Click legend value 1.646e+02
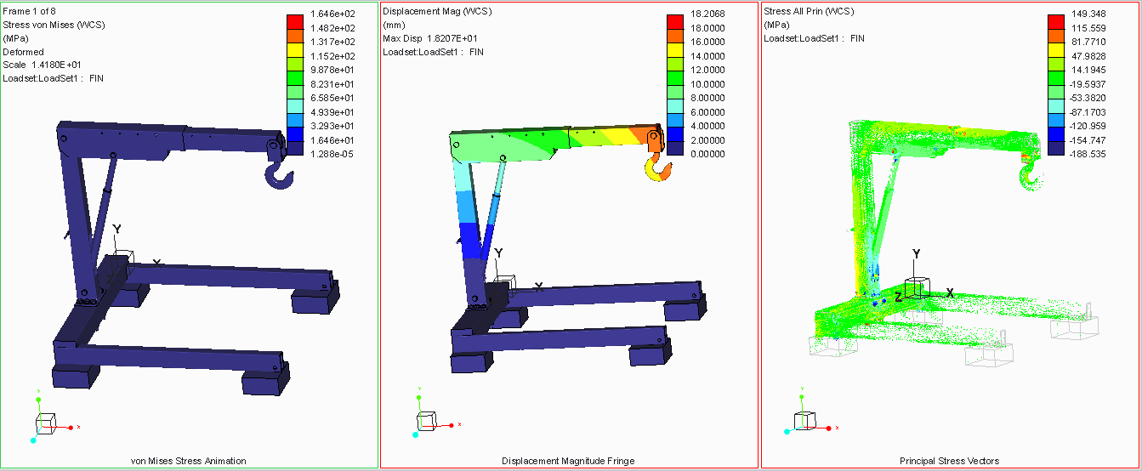This screenshot has width=1142, height=471. pos(333,14)
